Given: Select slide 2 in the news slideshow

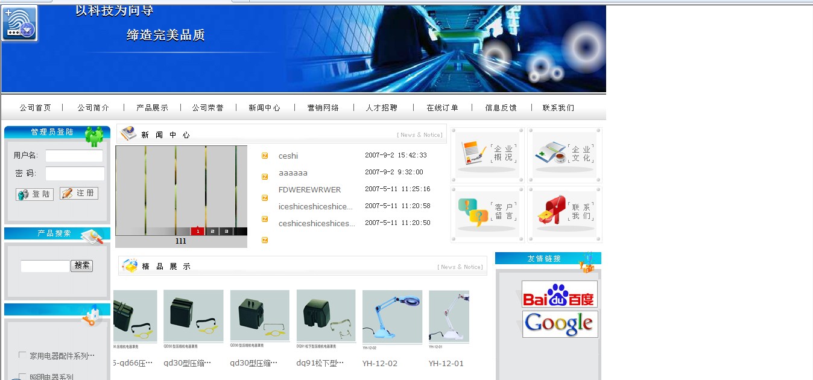Looking at the screenshot, I should [x=212, y=231].
